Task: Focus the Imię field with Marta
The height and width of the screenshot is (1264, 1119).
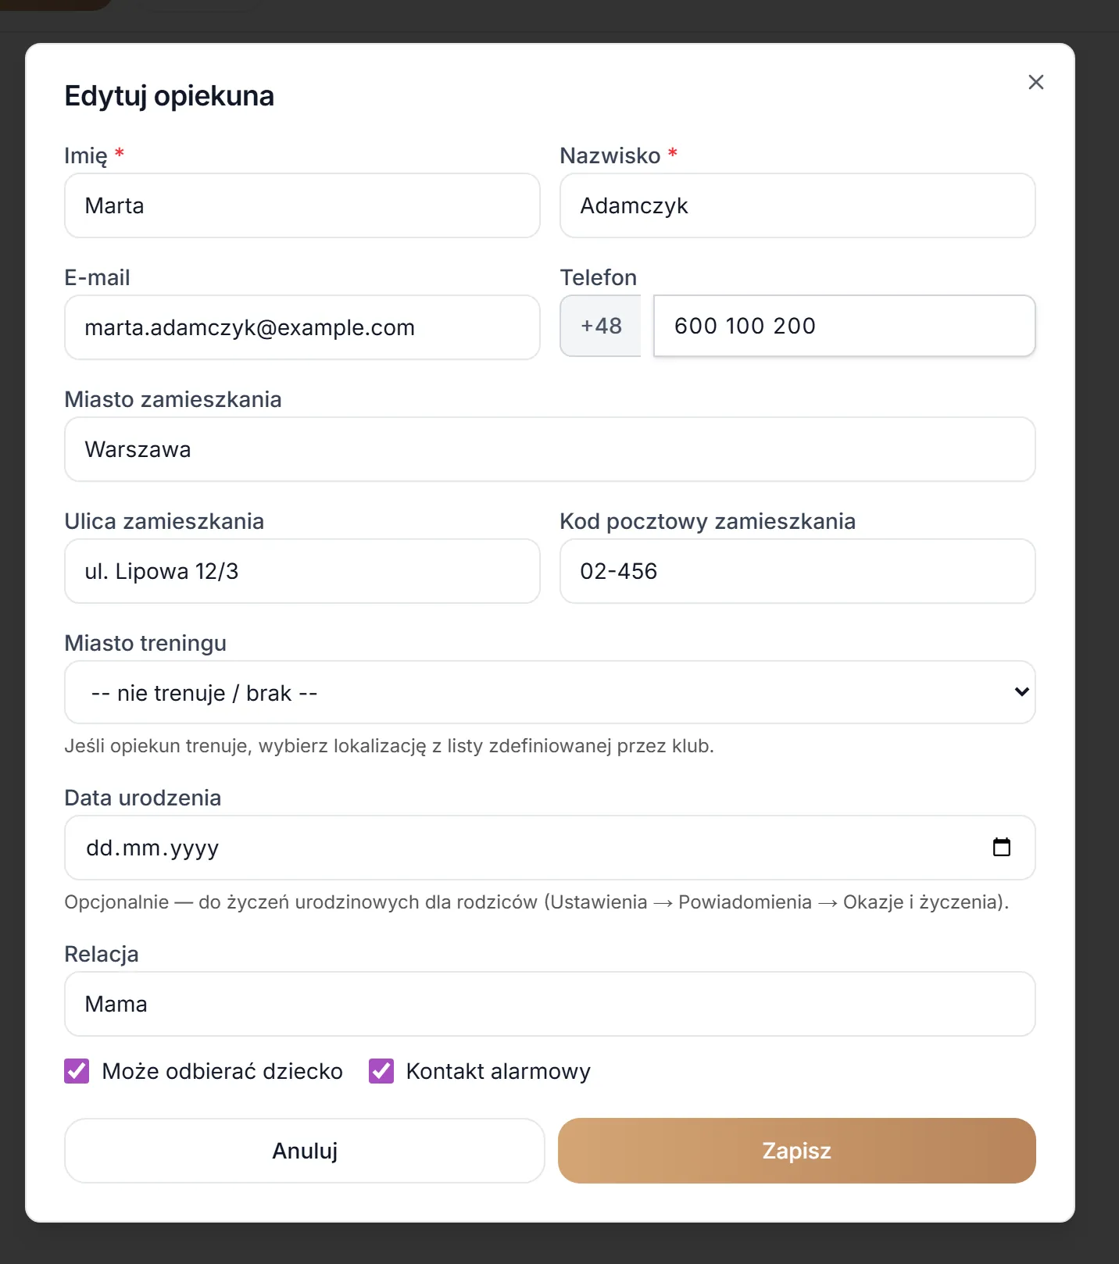Action: pos(302,205)
